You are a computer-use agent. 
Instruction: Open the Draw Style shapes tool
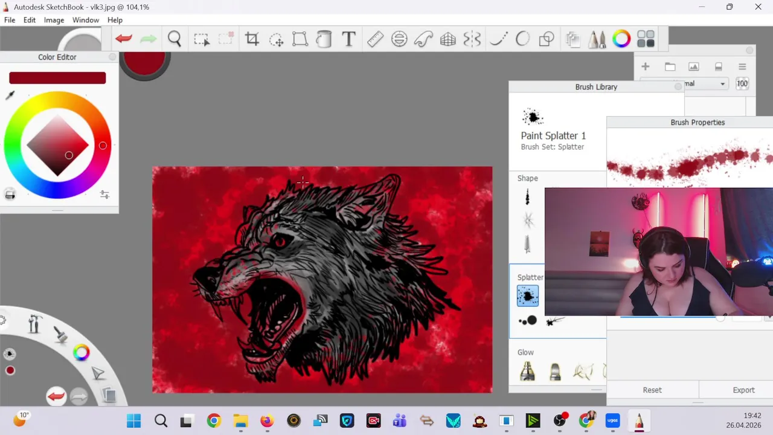(x=547, y=39)
